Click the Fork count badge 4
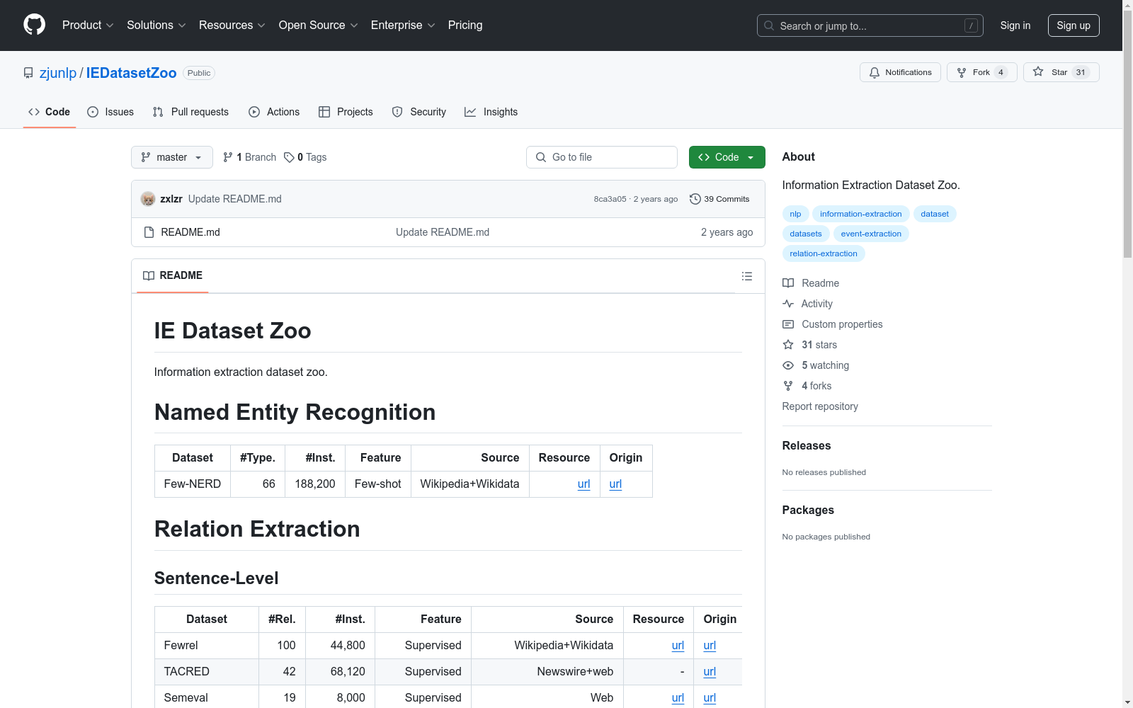Screen dimensions: 1133x708 pyautogui.click(x=1001, y=72)
